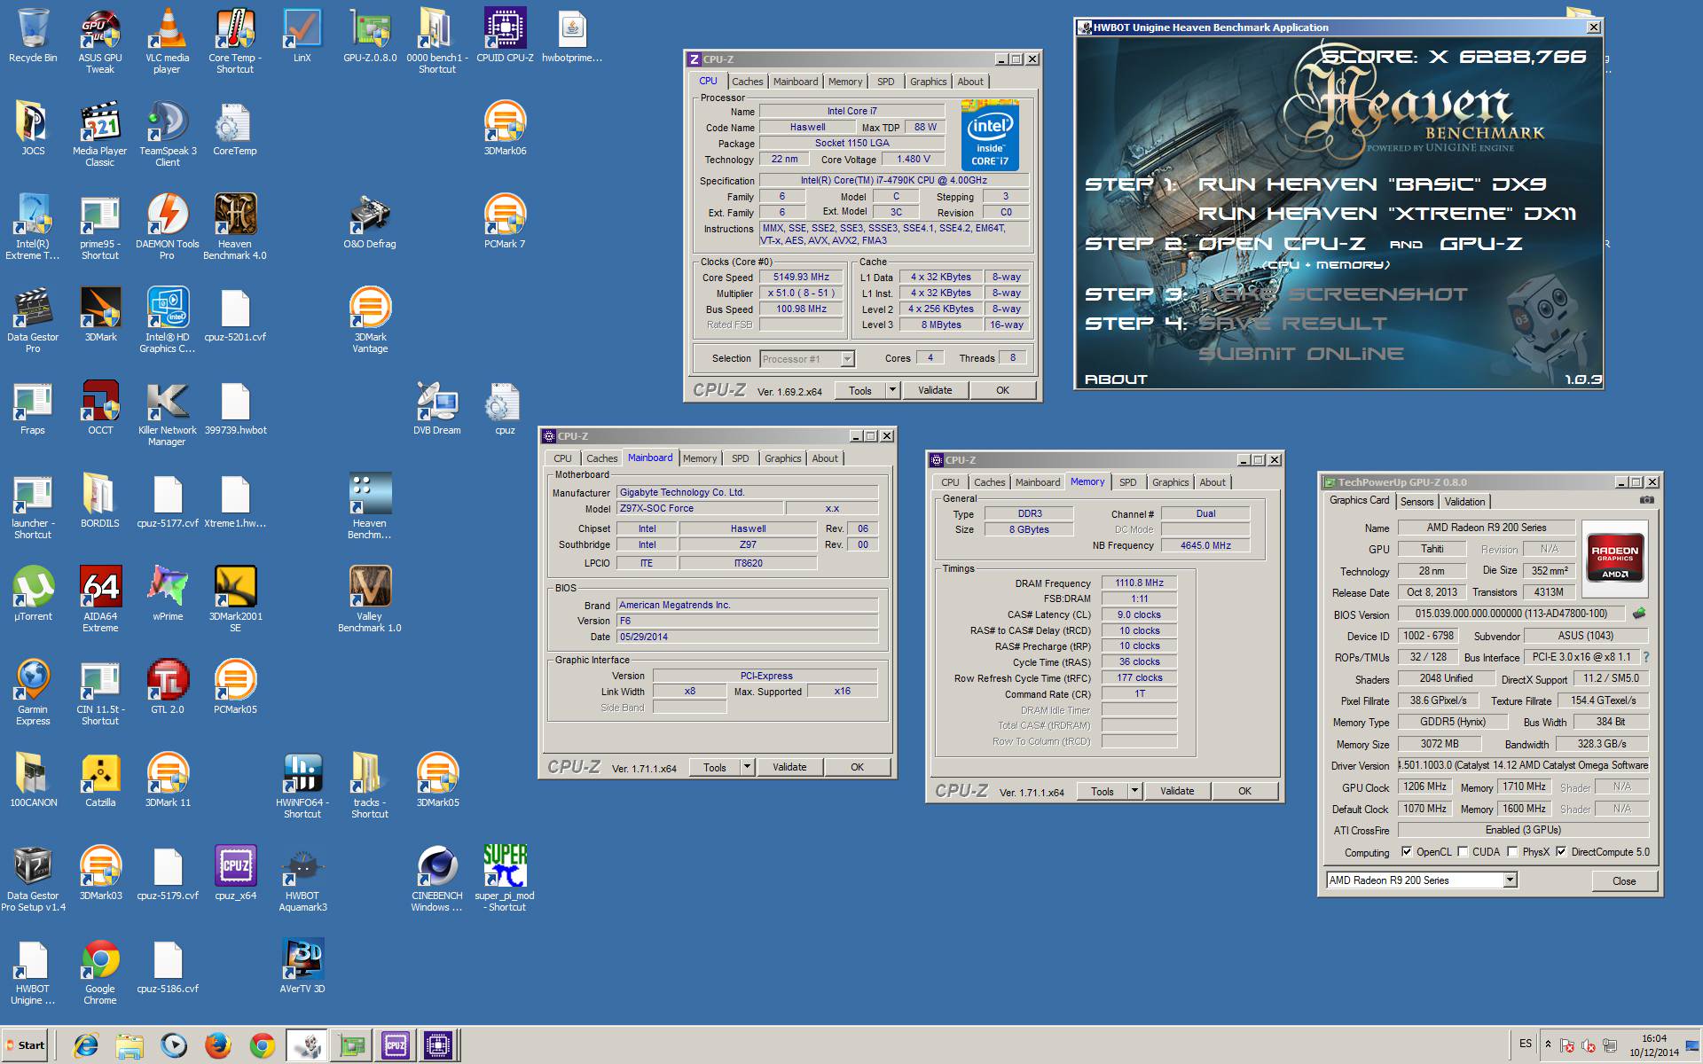Toggle the DirectCompute 5.0 checkbox
Image resolution: width=1703 pixels, height=1064 pixels.
coord(1561,851)
